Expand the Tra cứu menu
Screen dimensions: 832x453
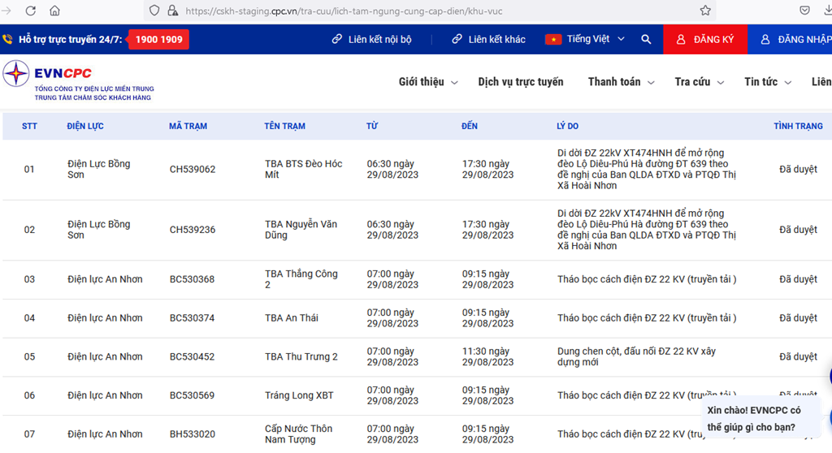pos(700,82)
